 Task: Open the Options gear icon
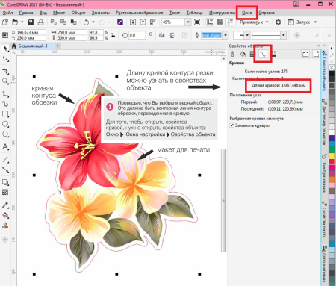278,22
